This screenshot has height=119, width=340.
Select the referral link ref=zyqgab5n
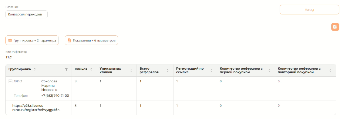(36, 108)
